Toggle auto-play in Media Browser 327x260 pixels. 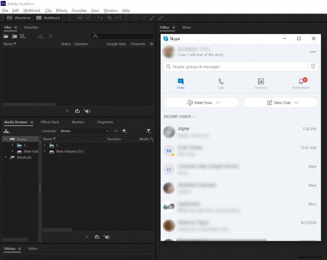[107, 237]
